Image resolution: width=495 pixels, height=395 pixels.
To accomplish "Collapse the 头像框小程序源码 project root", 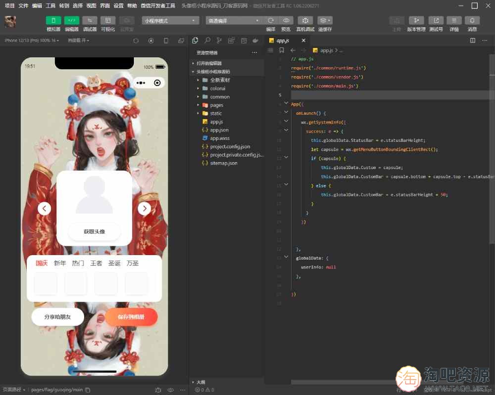I will (x=227, y=72).
